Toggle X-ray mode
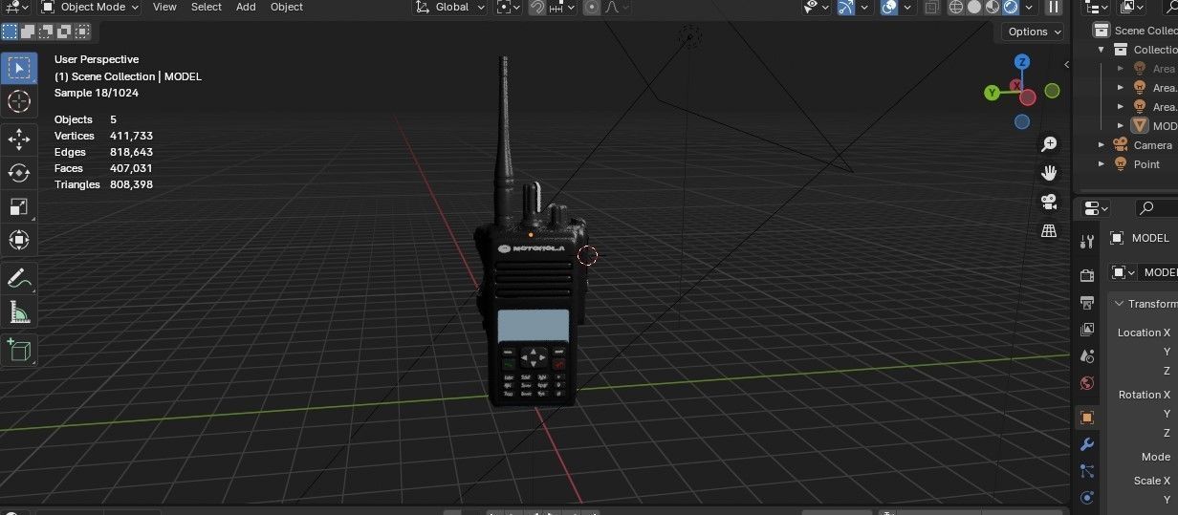 tap(932, 7)
